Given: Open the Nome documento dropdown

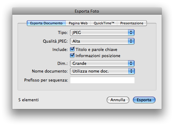Looking at the screenshot, I should [x=102, y=71].
